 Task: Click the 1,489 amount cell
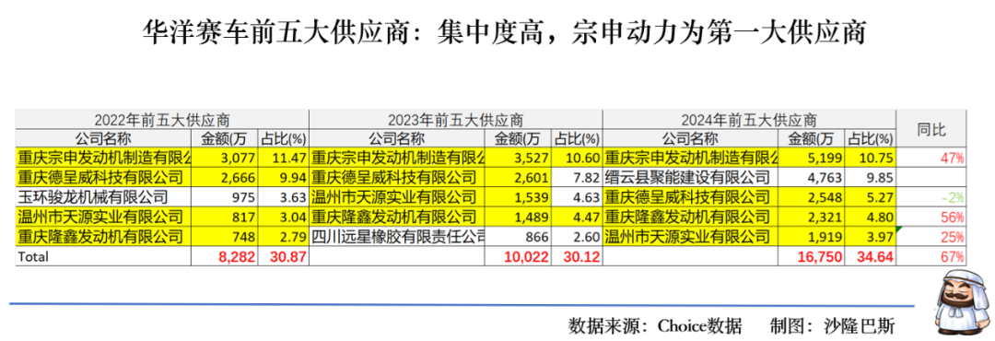[x=518, y=218]
